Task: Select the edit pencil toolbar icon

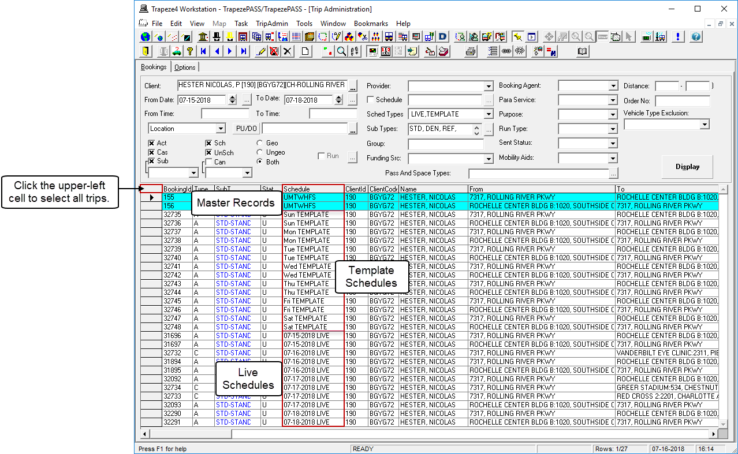Action: coord(261,51)
